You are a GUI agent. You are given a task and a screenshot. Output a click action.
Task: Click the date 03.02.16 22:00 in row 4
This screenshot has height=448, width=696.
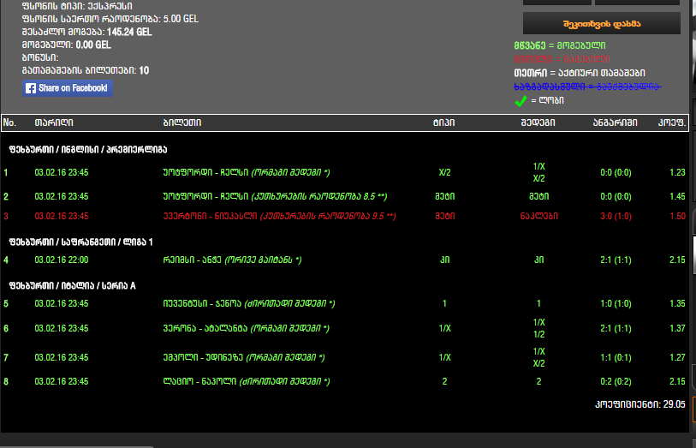(62, 260)
